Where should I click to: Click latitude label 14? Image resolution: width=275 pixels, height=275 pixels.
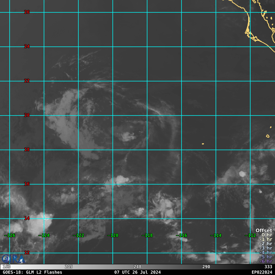pos(27,218)
